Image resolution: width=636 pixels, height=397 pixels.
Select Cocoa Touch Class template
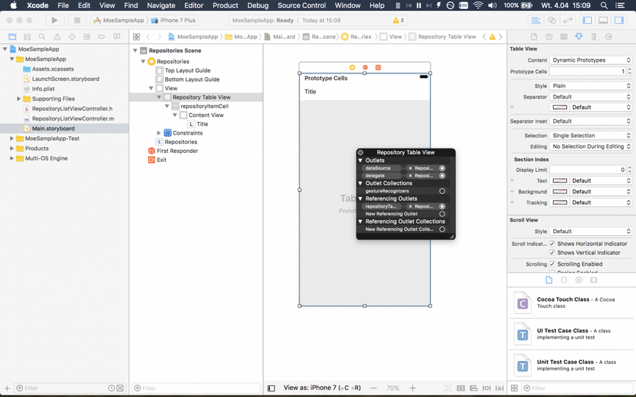point(571,303)
